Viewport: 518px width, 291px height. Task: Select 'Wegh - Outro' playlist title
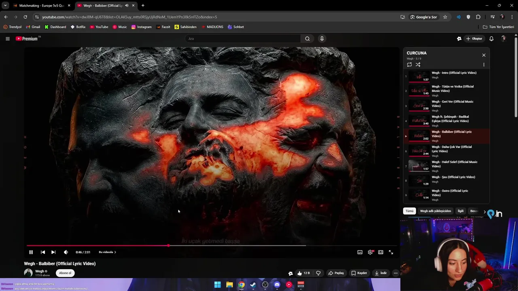coord(450,193)
